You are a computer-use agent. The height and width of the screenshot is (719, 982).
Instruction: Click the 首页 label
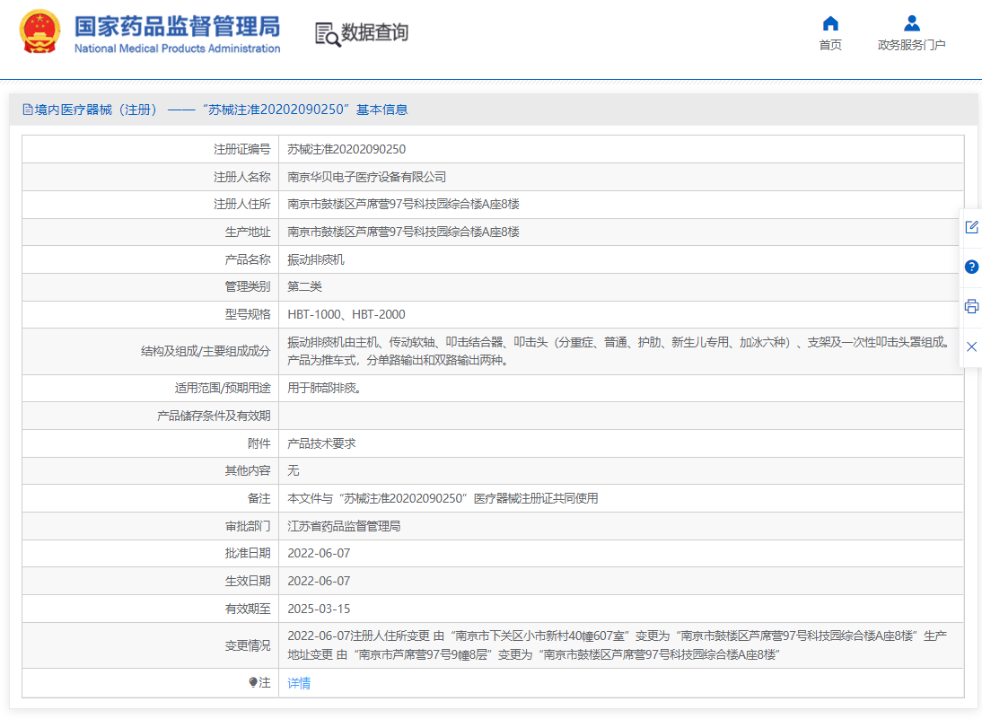[830, 45]
